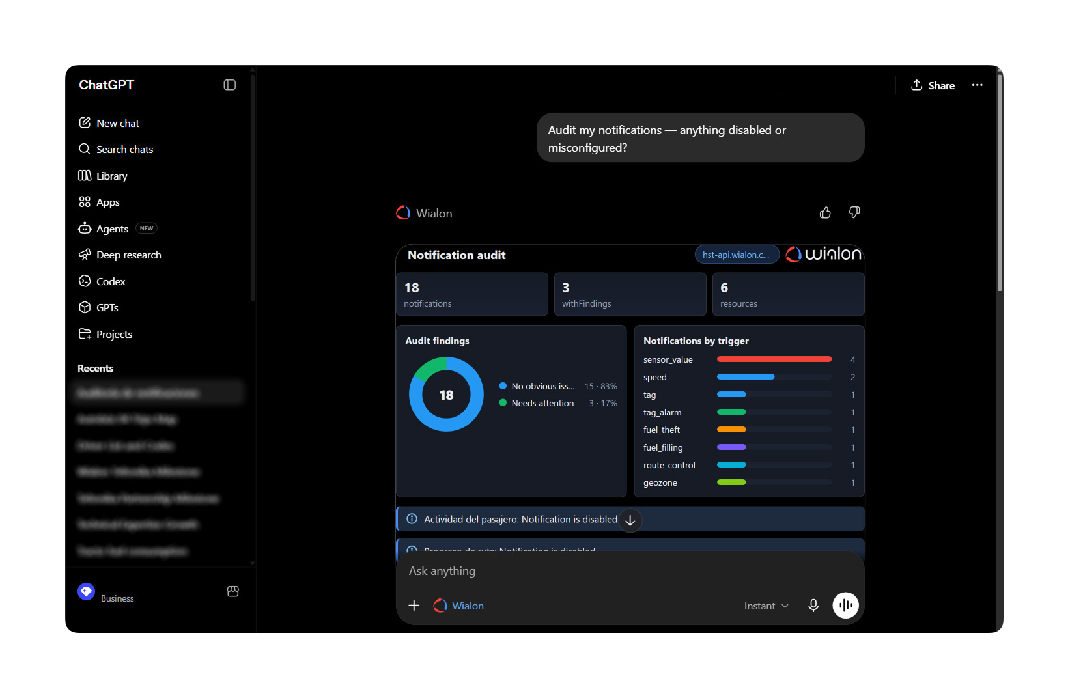Click the main page vertical scrollbar
The width and height of the screenshot is (1068, 698).
coord(1000,182)
